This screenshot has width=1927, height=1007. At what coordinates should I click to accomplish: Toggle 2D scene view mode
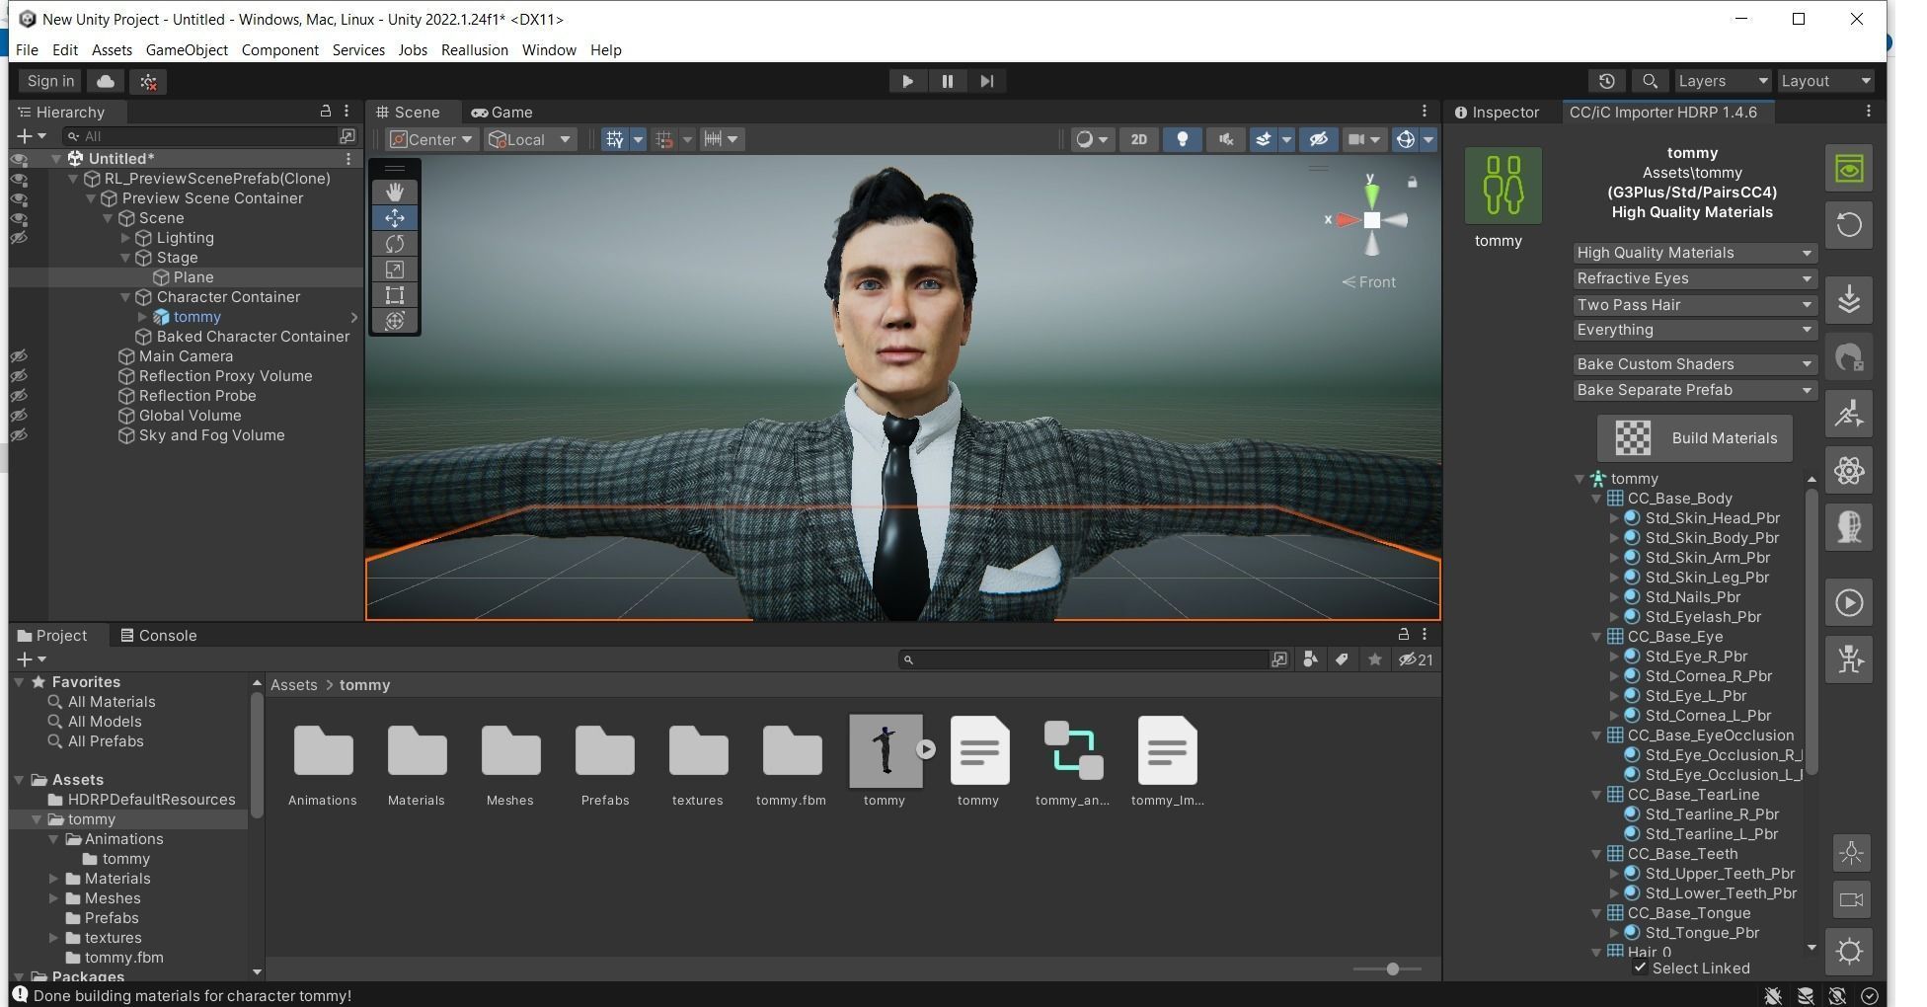click(1138, 139)
